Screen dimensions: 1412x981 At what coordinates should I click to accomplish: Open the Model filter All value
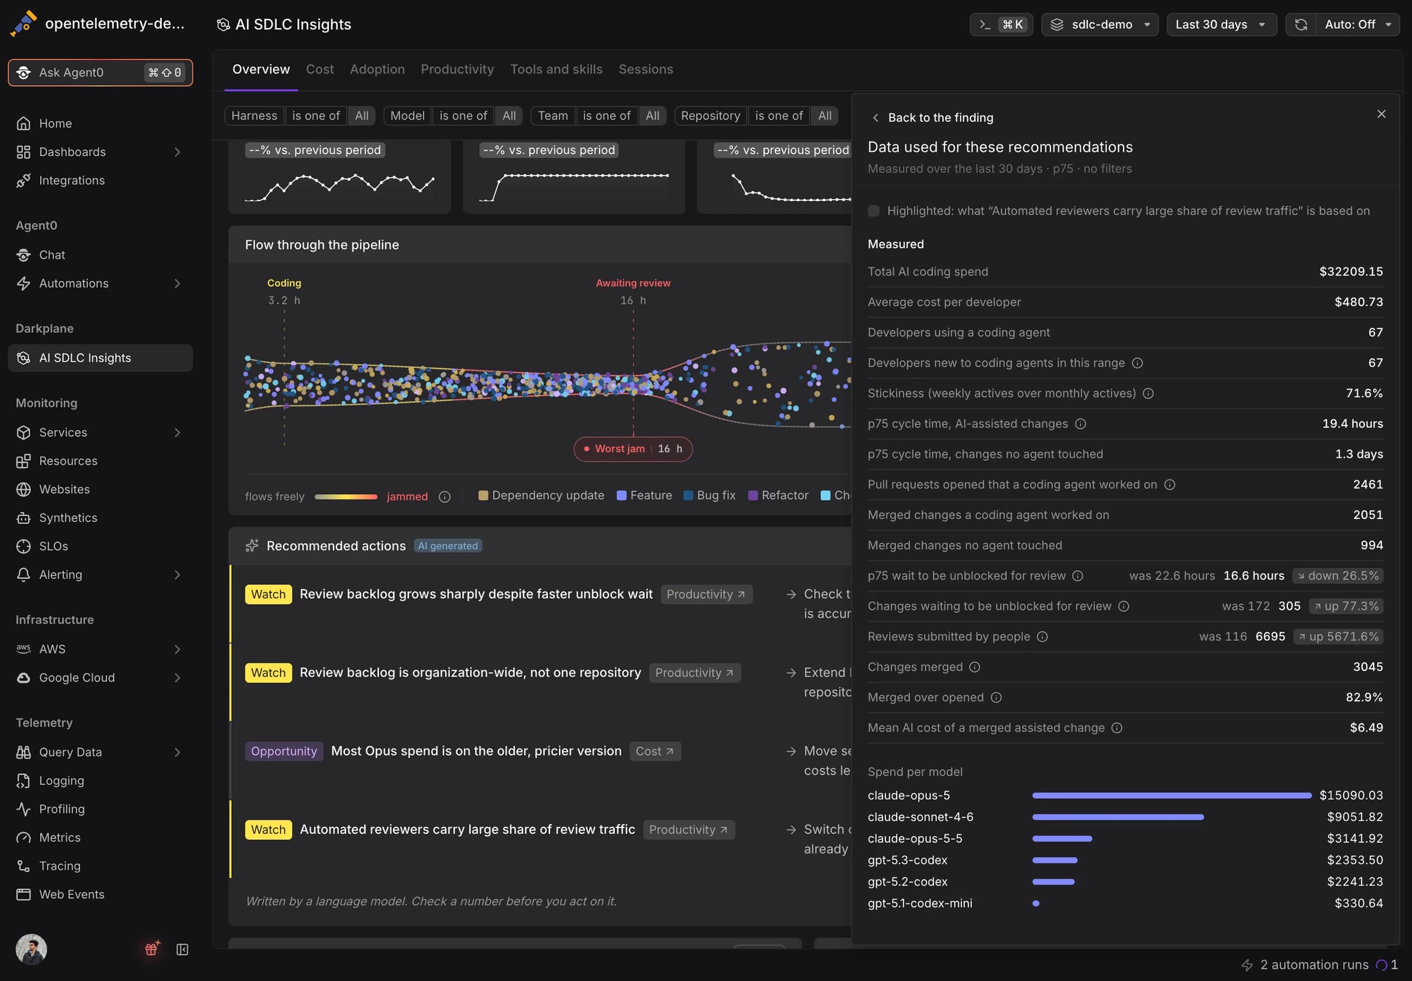[x=509, y=115]
